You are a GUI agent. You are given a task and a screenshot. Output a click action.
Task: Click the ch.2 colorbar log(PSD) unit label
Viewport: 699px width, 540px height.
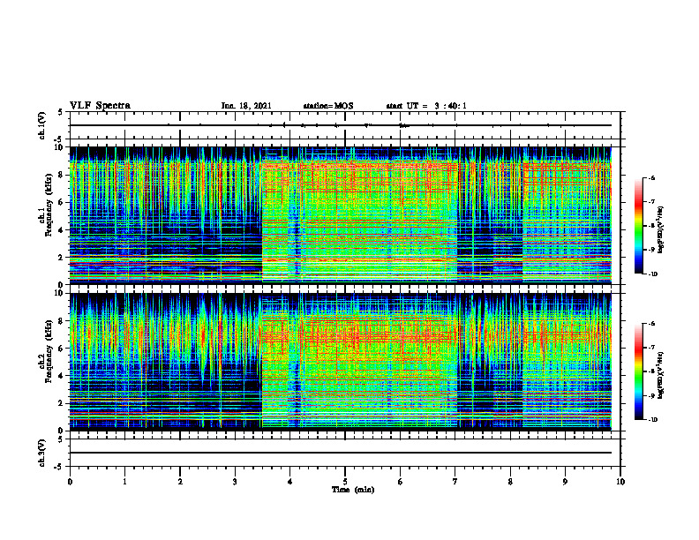660,375
